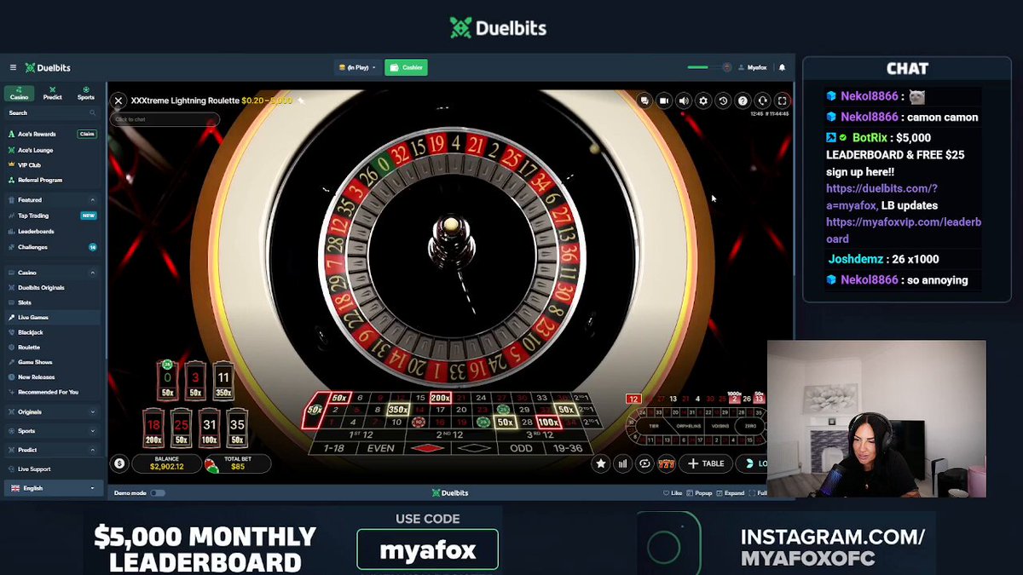The height and width of the screenshot is (575, 1023).
Task: Open the statistics bar chart icon
Action: pyautogui.click(x=623, y=463)
